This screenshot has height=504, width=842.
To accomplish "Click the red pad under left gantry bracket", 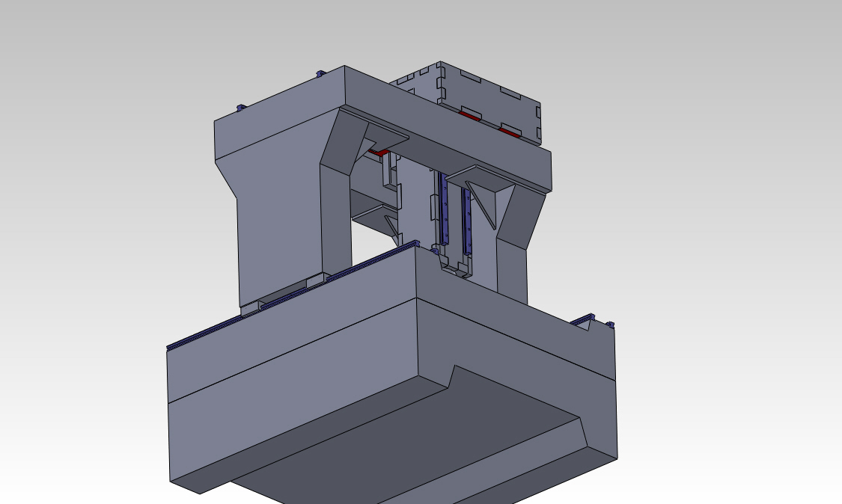I will pos(379,153).
